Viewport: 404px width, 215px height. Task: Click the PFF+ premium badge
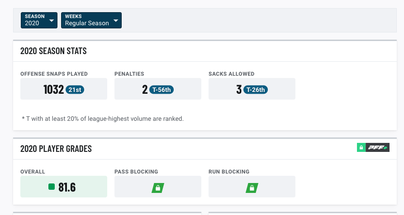coord(373,147)
